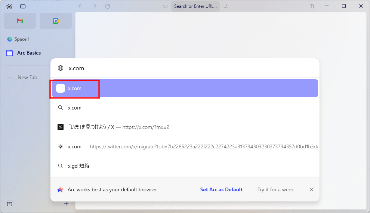Dismiss the default browser banner
The width and height of the screenshot is (370, 213).
click(x=311, y=189)
